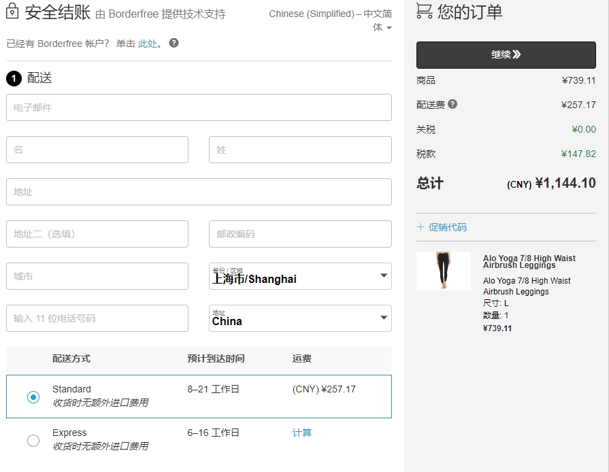
Task: Click the 城市 city field
Action: click(97, 276)
